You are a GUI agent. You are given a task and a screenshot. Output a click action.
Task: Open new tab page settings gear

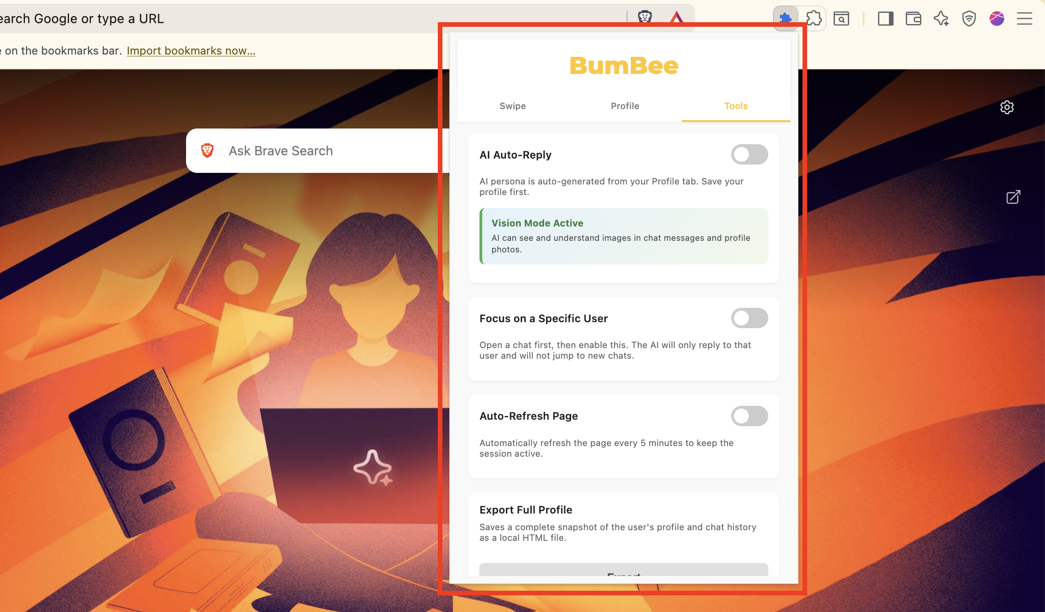1007,107
